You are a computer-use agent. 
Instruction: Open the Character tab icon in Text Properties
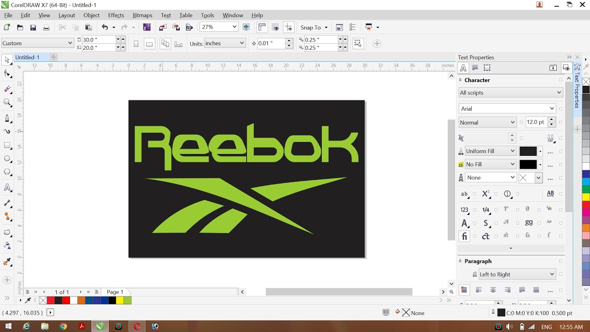(x=464, y=68)
